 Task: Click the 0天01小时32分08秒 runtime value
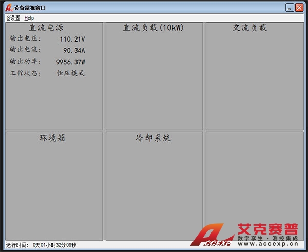point(54,245)
